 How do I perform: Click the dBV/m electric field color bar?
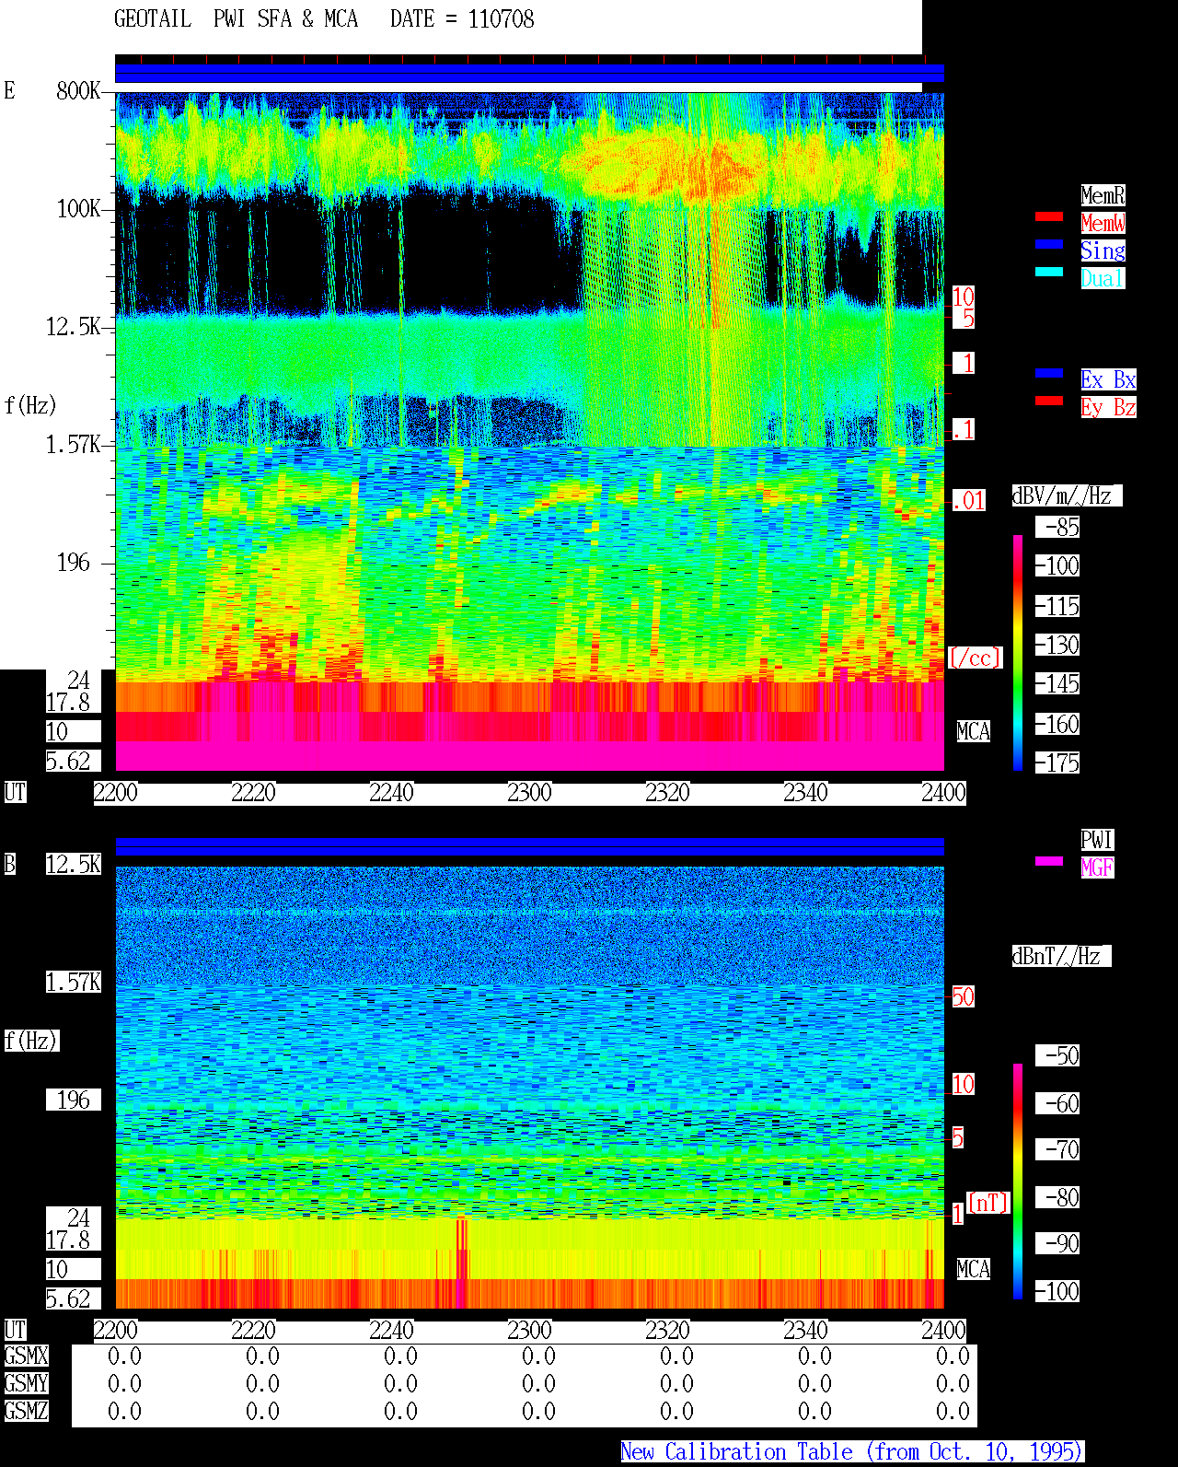point(1018,652)
